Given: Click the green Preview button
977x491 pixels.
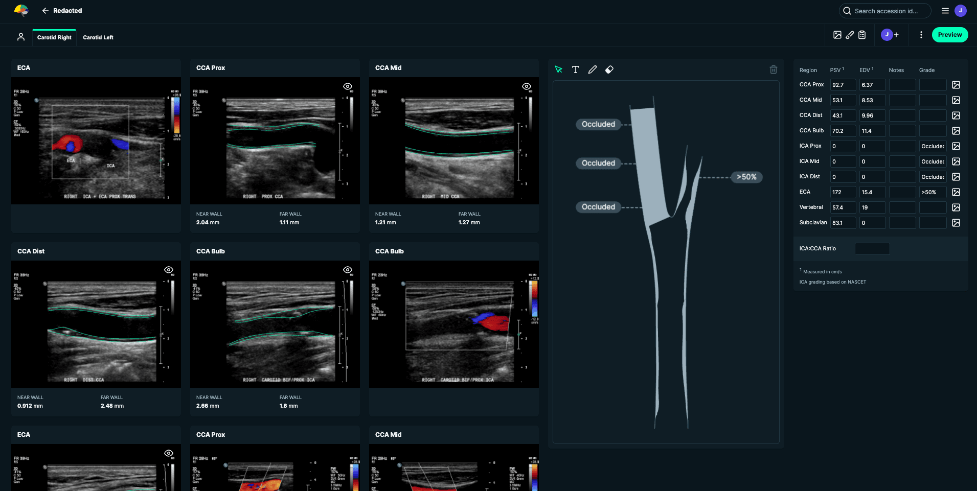Looking at the screenshot, I should click(x=949, y=35).
